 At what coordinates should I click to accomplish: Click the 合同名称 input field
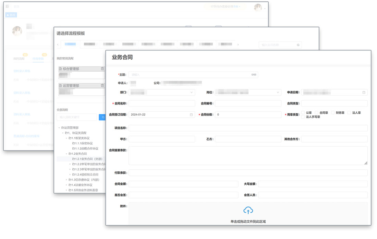[162, 103]
